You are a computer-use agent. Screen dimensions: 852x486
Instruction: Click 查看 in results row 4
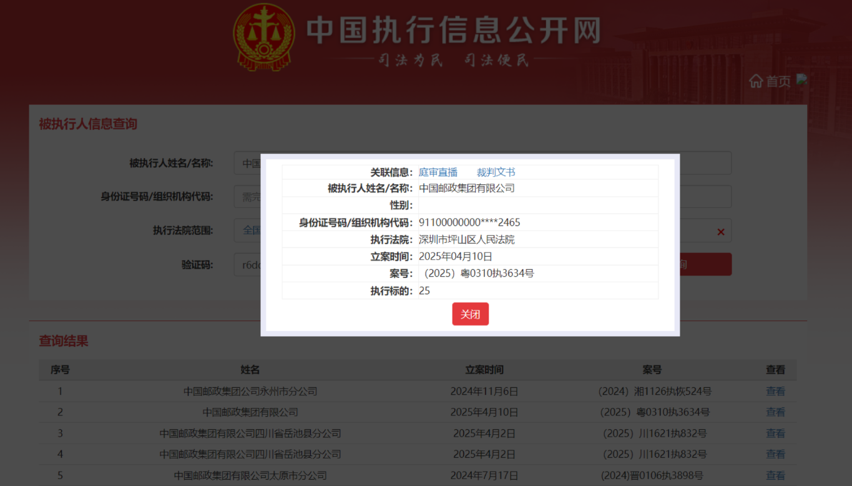pos(775,454)
